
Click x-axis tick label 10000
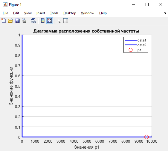[x=152, y=141]
